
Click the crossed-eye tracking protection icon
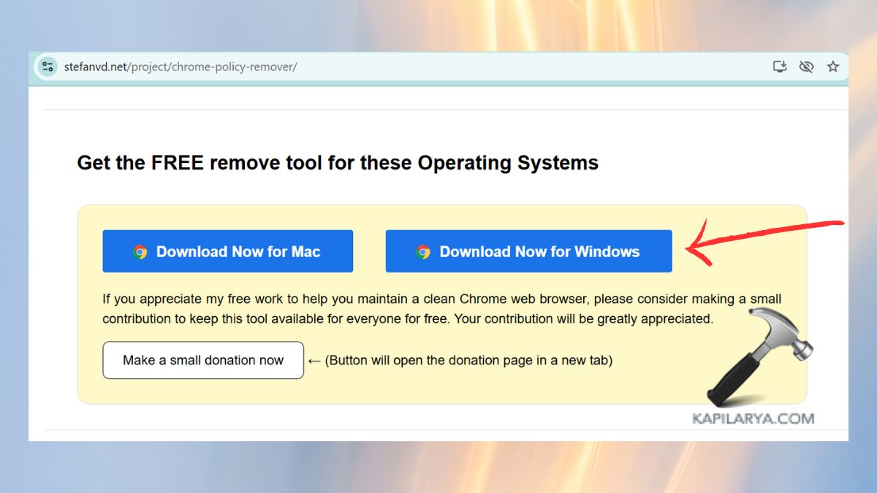pyautogui.click(x=806, y=66)
